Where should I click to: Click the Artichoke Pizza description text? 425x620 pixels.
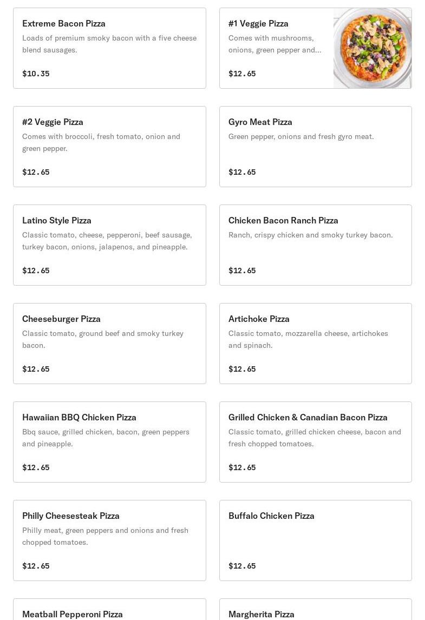[308, 339]
